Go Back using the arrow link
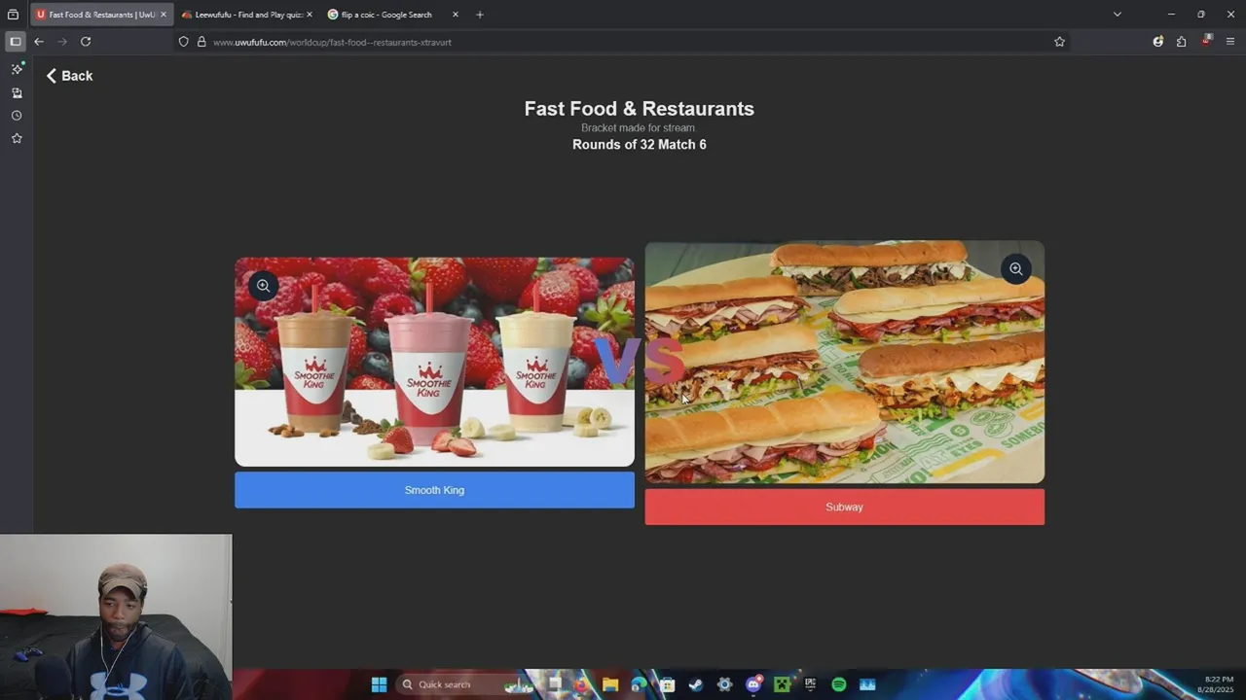This screenshot has height=700, width=1246. pos(69,76)
